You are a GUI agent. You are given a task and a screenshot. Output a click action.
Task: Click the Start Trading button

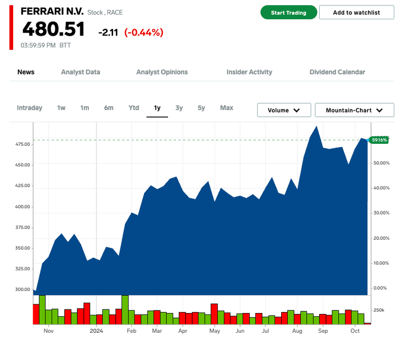pos(288,12)
